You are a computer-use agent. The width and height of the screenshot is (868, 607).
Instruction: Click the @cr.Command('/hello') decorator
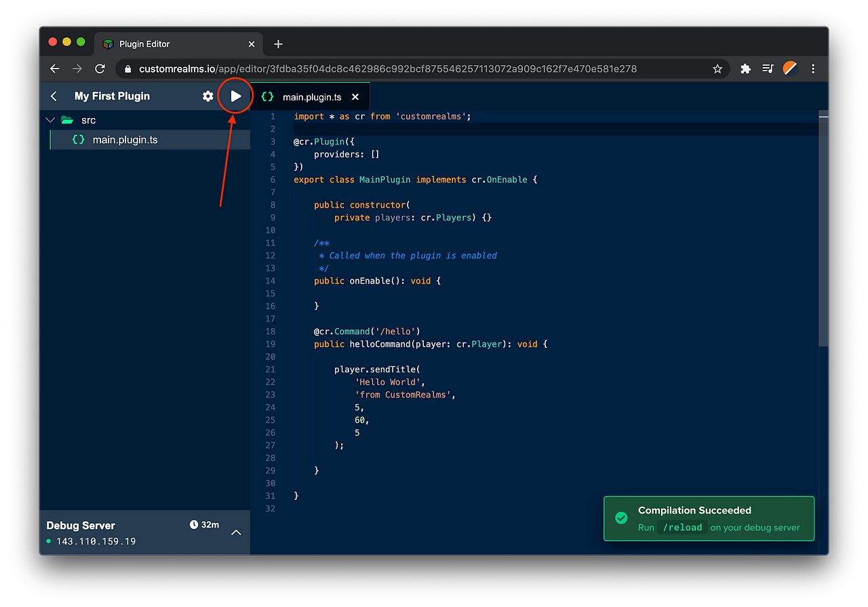coord(367,332)
